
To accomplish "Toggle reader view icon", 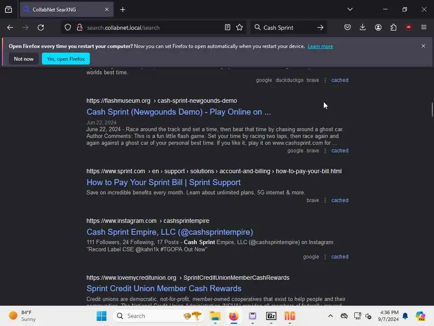I will (228, 28).
